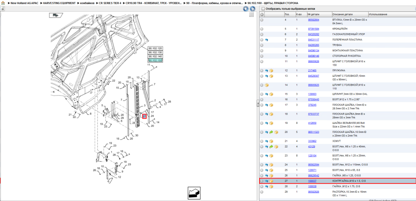This screenshot has height=201, width=416.
Task: Click blue arrow icon for part 87033737
Action: point(266,114)
